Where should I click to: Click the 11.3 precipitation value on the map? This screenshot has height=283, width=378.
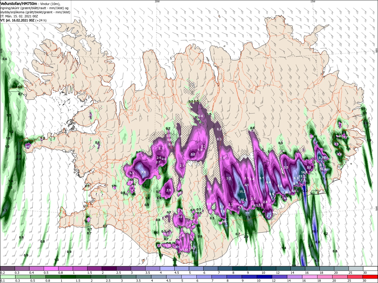coord(242,192)
